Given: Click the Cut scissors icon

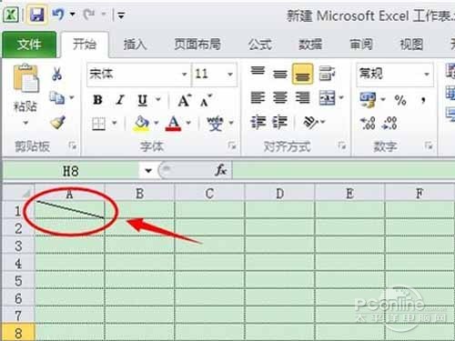Looking at the screenshot, I should [x=56, y=74].
